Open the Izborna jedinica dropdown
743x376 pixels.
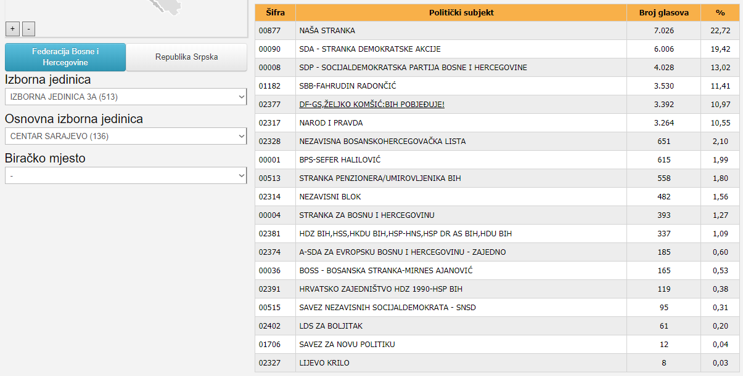pyautogui.click(x=126, y=97)
